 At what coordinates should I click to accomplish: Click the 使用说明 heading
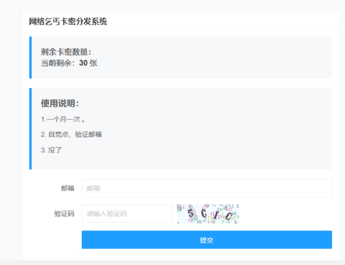pos(60,103)
